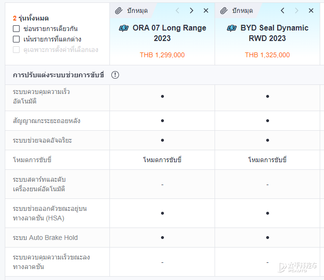324x280 pixels.
Task: Select row label โหมดการขับขี่
Action: tap(32, 160)
